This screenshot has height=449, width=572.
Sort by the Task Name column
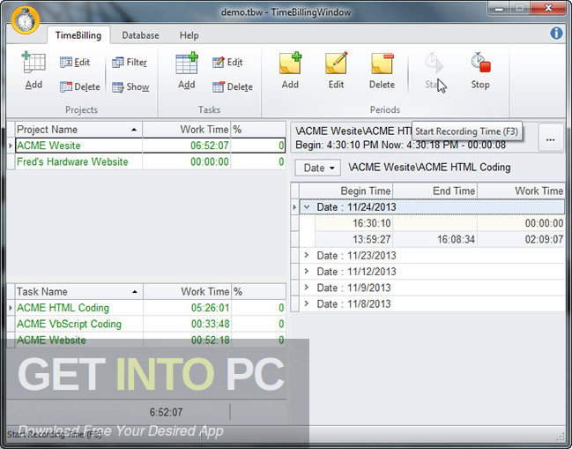coord(79,292)
